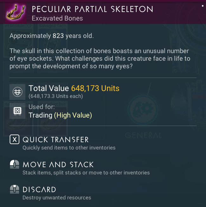Click the small white dot in top-right corner
This screenshot has height=207, width=206.
tap(202, 6)
